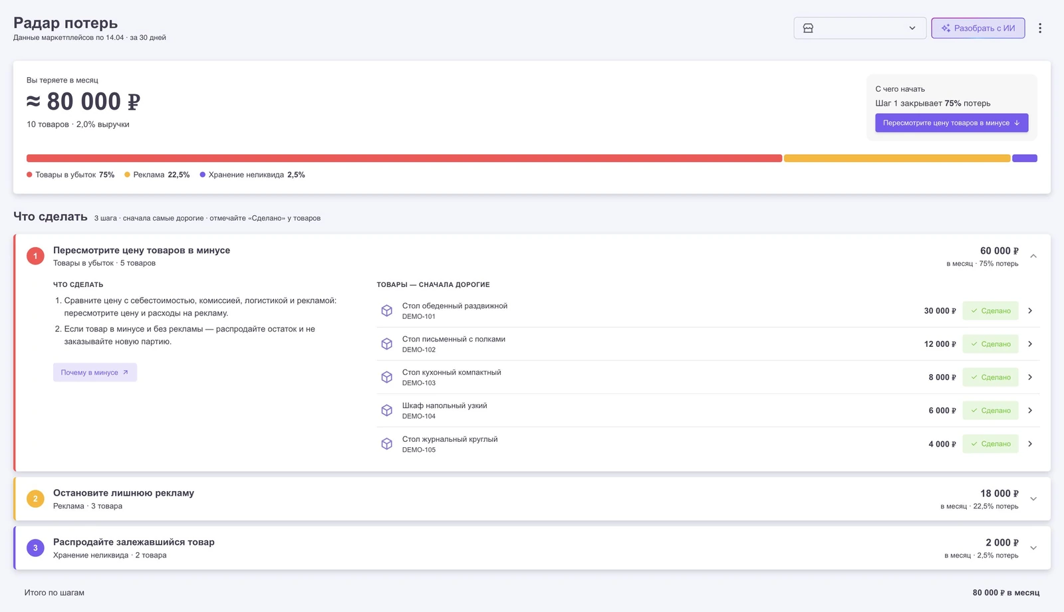Open details arrow for DEMO-104 row
The image size is (1064, 612).
[x=1030, y=410]
